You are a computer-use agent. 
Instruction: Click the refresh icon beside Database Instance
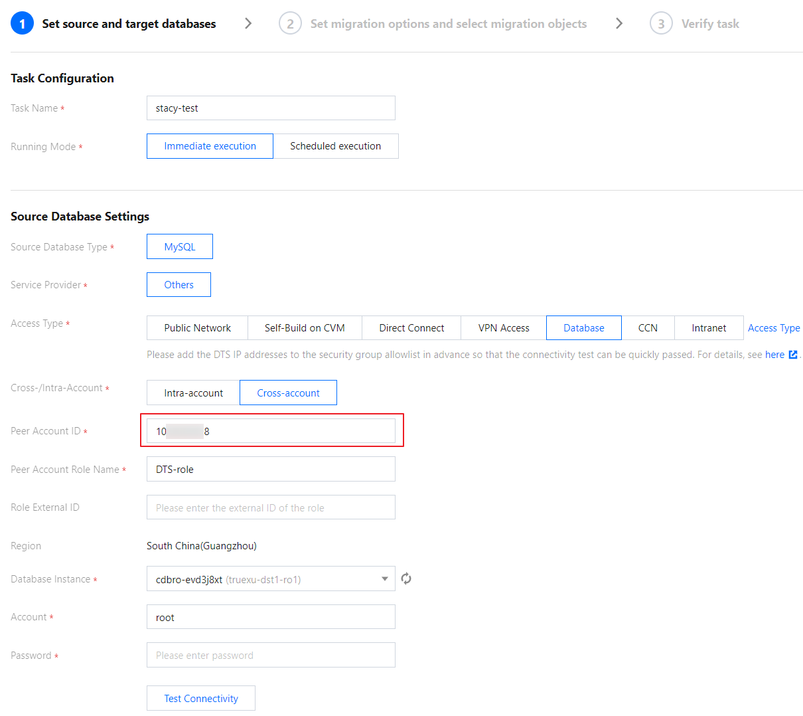click(406, 579)
